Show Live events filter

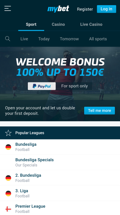[24, 39]
